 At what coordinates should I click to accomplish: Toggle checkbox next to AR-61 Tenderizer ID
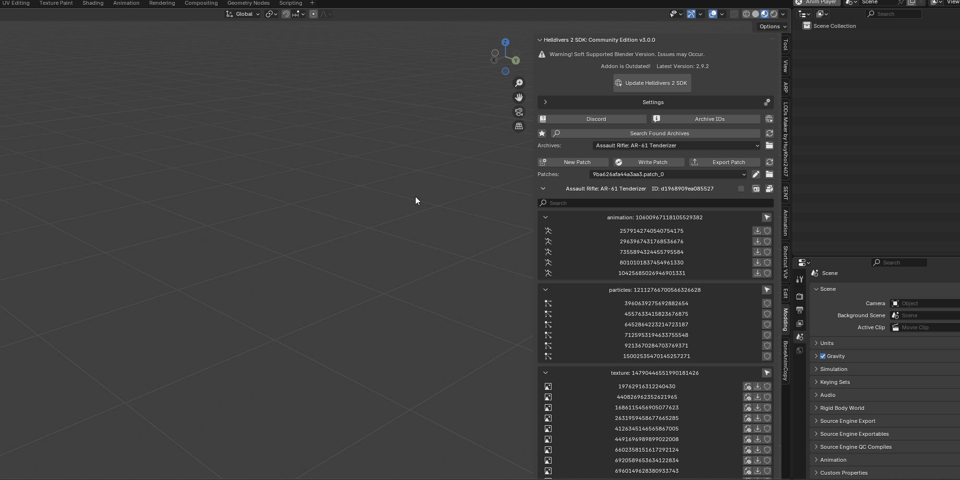click(x=741, y=189)
